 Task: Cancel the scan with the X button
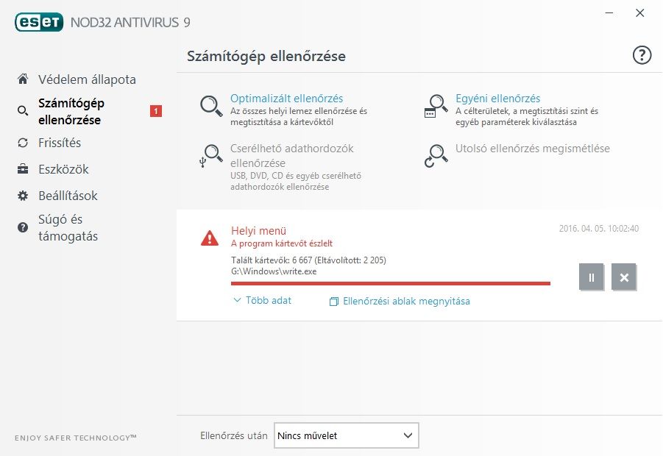(624, 277)
